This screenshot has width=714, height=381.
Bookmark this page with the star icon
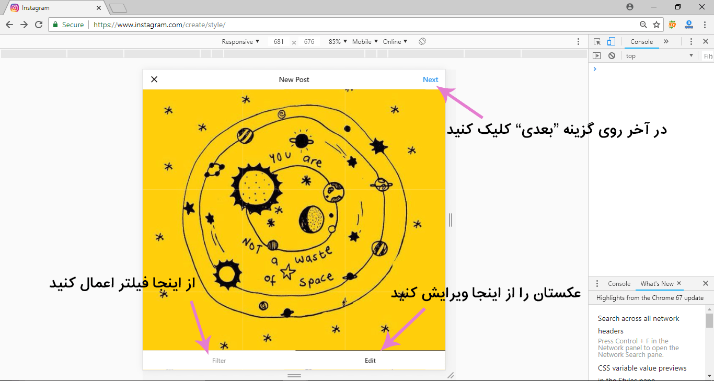[x=657, y=25]
